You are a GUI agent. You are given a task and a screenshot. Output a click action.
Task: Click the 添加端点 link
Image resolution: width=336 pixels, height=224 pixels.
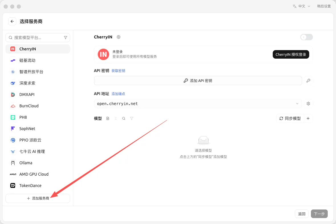coord(118,94)
